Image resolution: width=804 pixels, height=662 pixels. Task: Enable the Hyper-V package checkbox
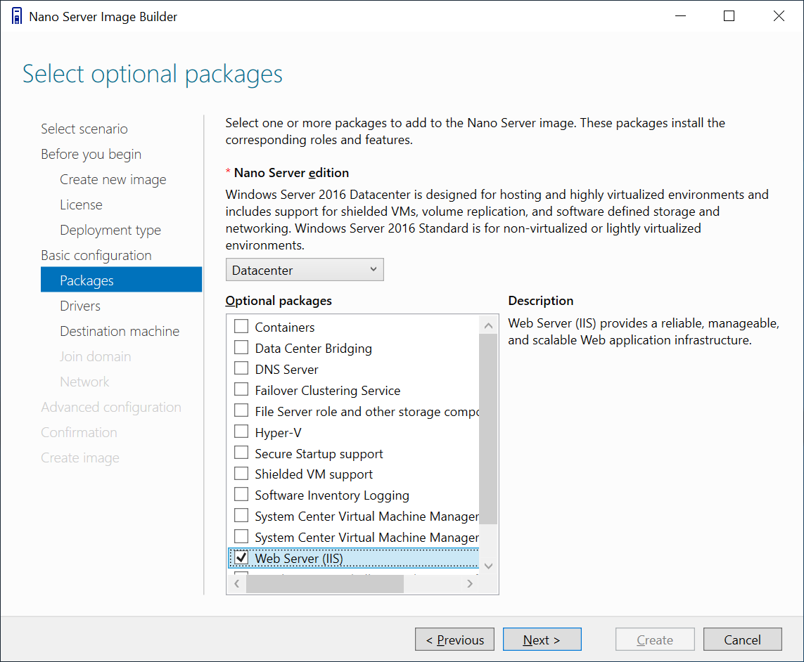point(241,432)
